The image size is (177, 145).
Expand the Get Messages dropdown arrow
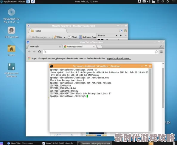49,37
